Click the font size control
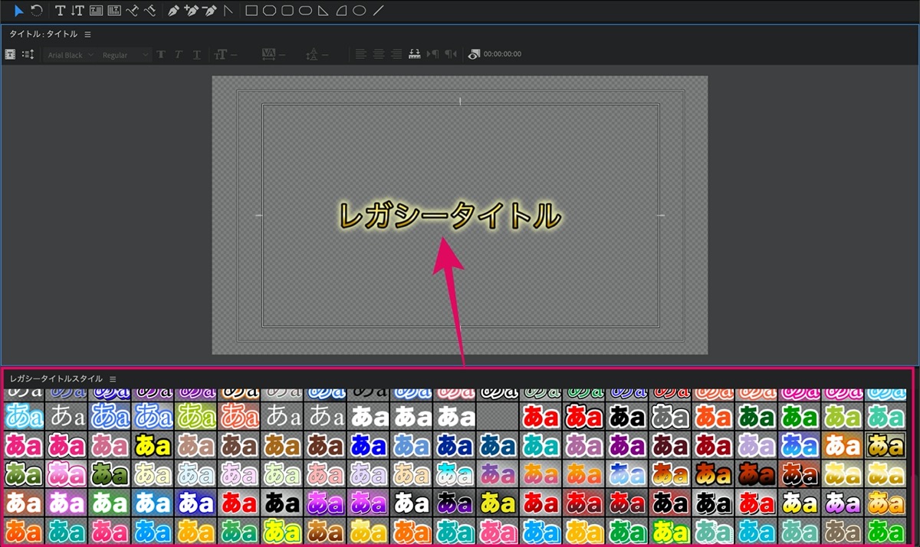 tap(227, 54)
